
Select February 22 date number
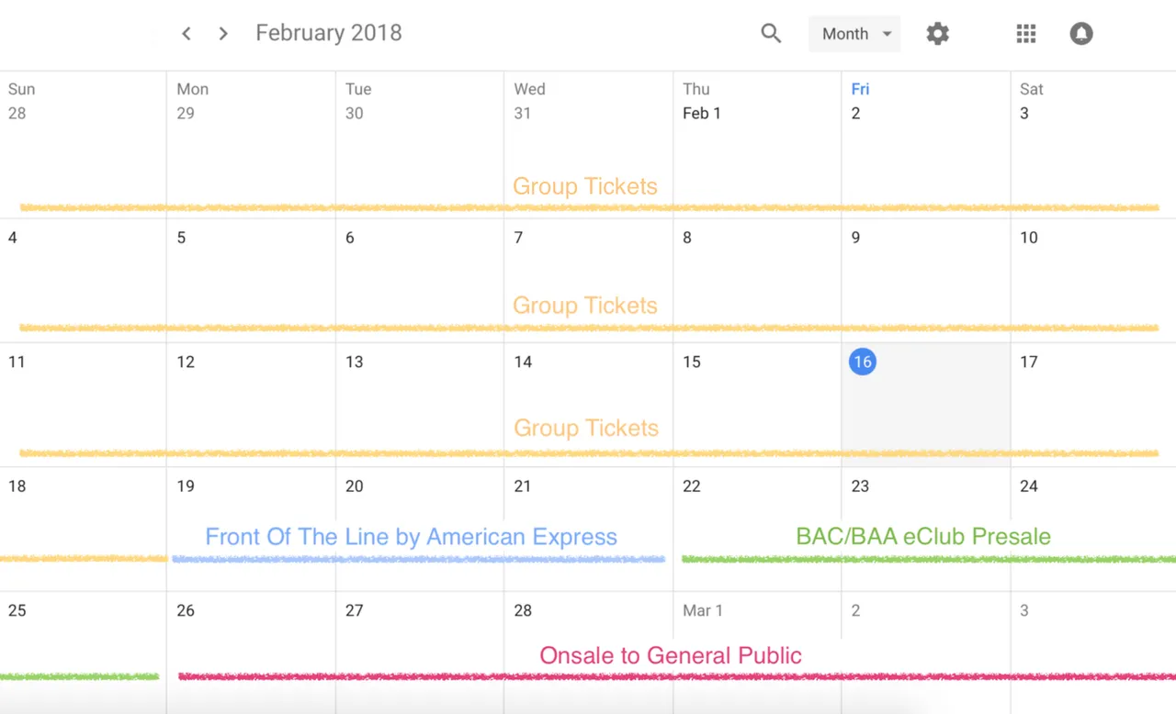pyautogui.click(x=692, y=486)
